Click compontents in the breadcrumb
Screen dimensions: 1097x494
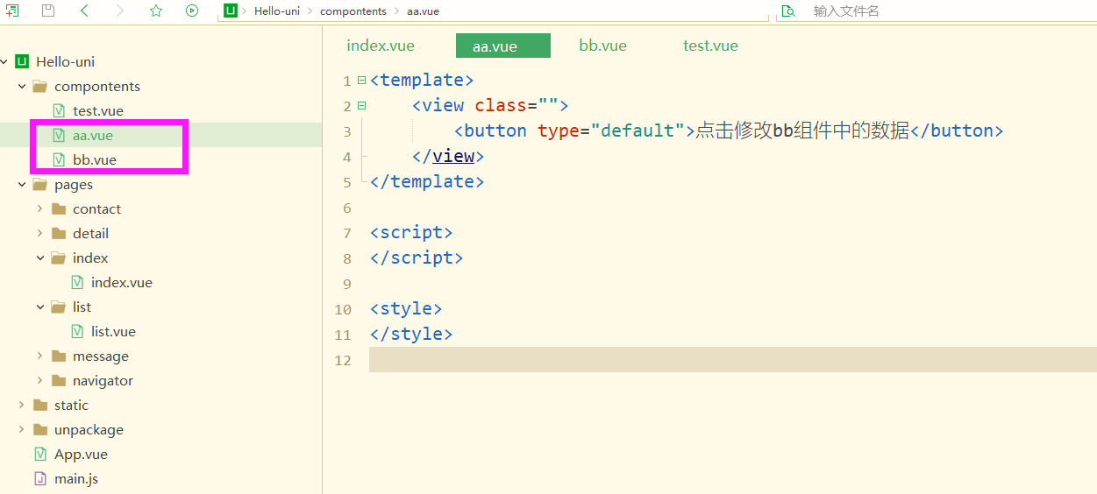(x=353, y=11)
